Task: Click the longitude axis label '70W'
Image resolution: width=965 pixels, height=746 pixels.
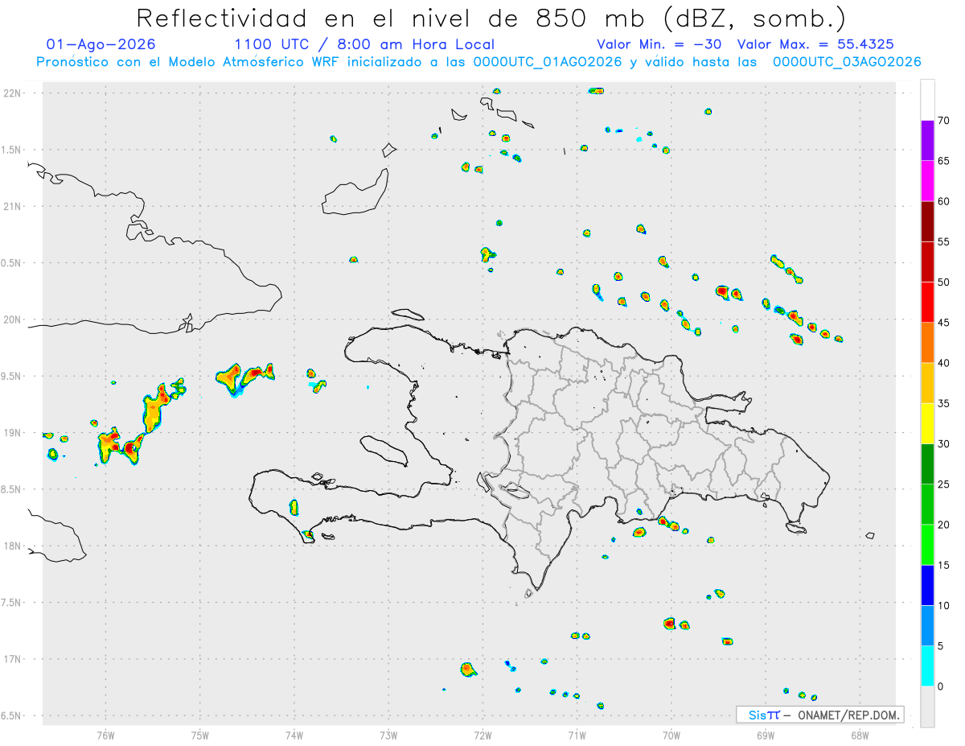Action: coord(671,735)
